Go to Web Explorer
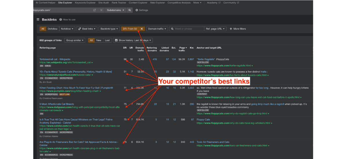The image size is (348, 159). pyautogui.click(x=157, y=3)
